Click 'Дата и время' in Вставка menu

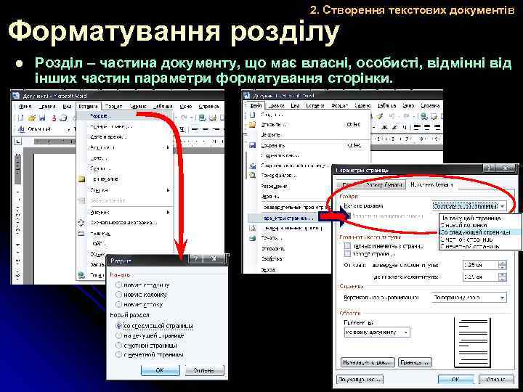pos(108,137)
